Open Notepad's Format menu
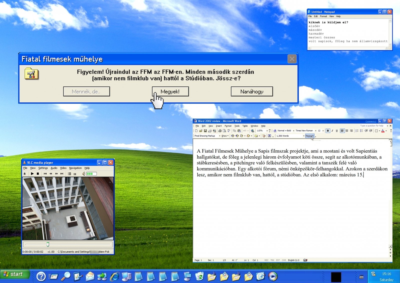Image resolution: width=400 pixels, height=283 pixels. (x=323, y=16)
